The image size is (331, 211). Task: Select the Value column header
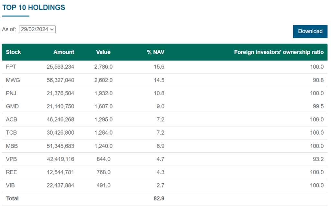[103, 52]
